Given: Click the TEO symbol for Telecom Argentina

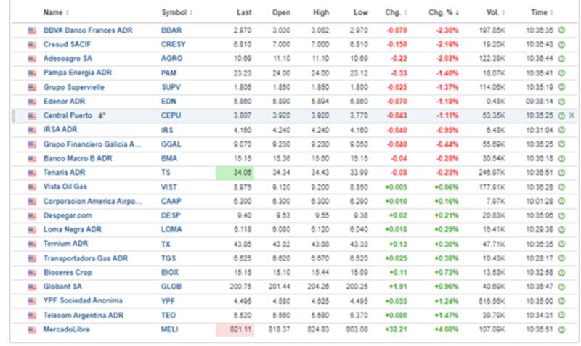Looking at the screenshot, I should coord(168,315).
